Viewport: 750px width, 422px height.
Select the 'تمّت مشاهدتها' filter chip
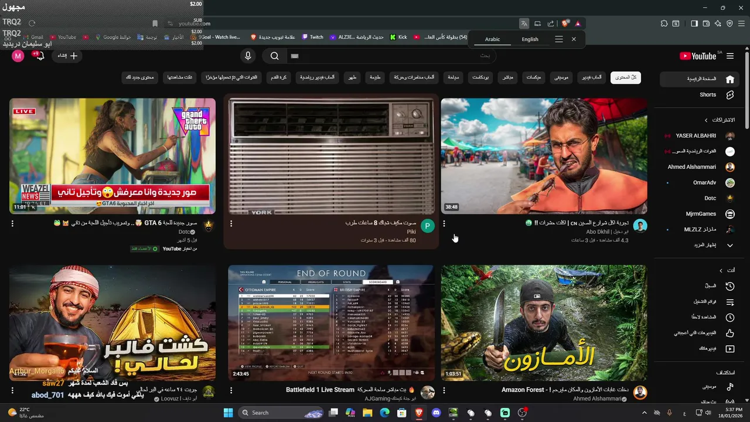pos(180,77)
